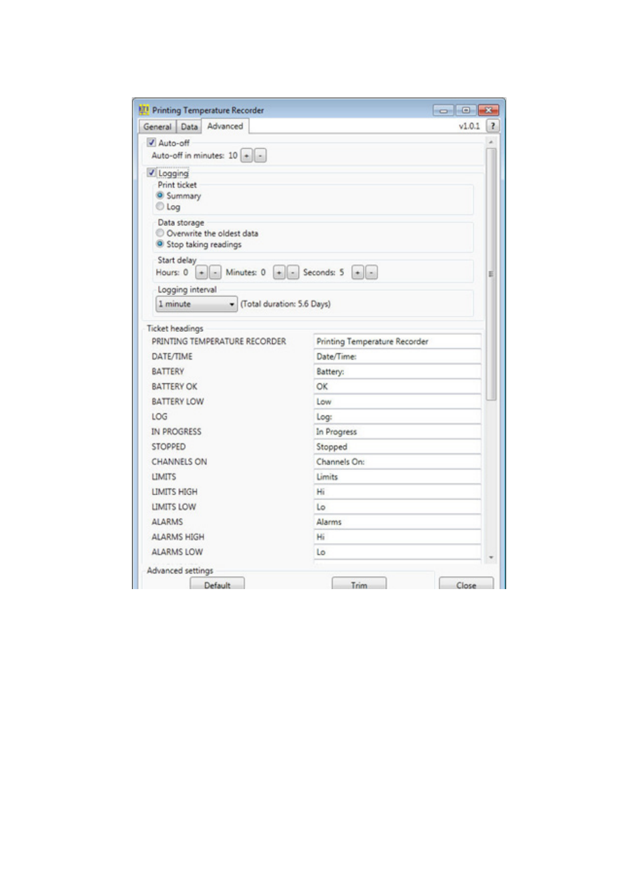Viewport: 622px width, 883px height.
Task: Click the vertical scrollbar thumb
Action: (491, 274)
